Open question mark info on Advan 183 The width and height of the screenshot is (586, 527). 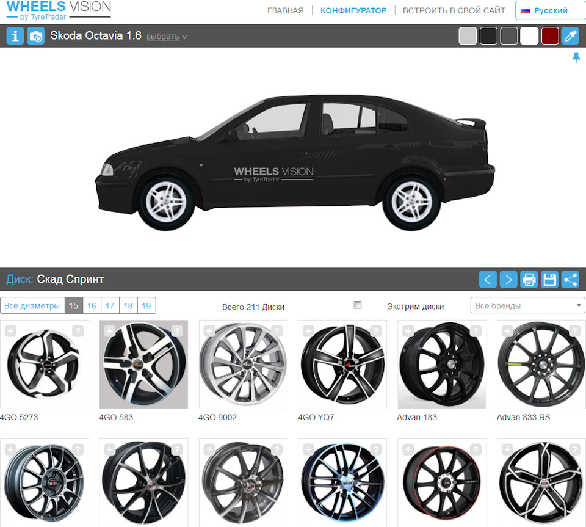[476, 331]
